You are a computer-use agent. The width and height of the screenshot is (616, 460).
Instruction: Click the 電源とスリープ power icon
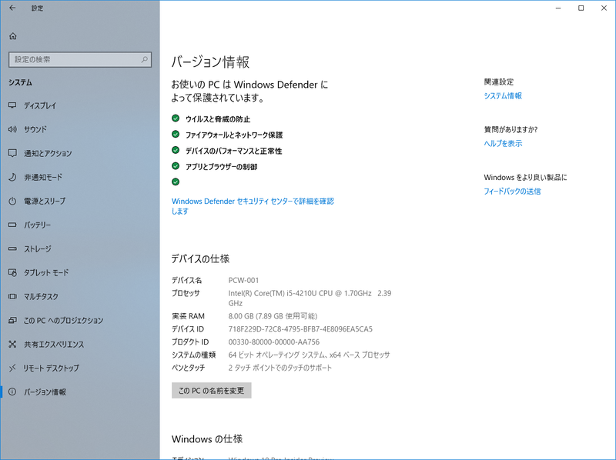pos(12,201)
